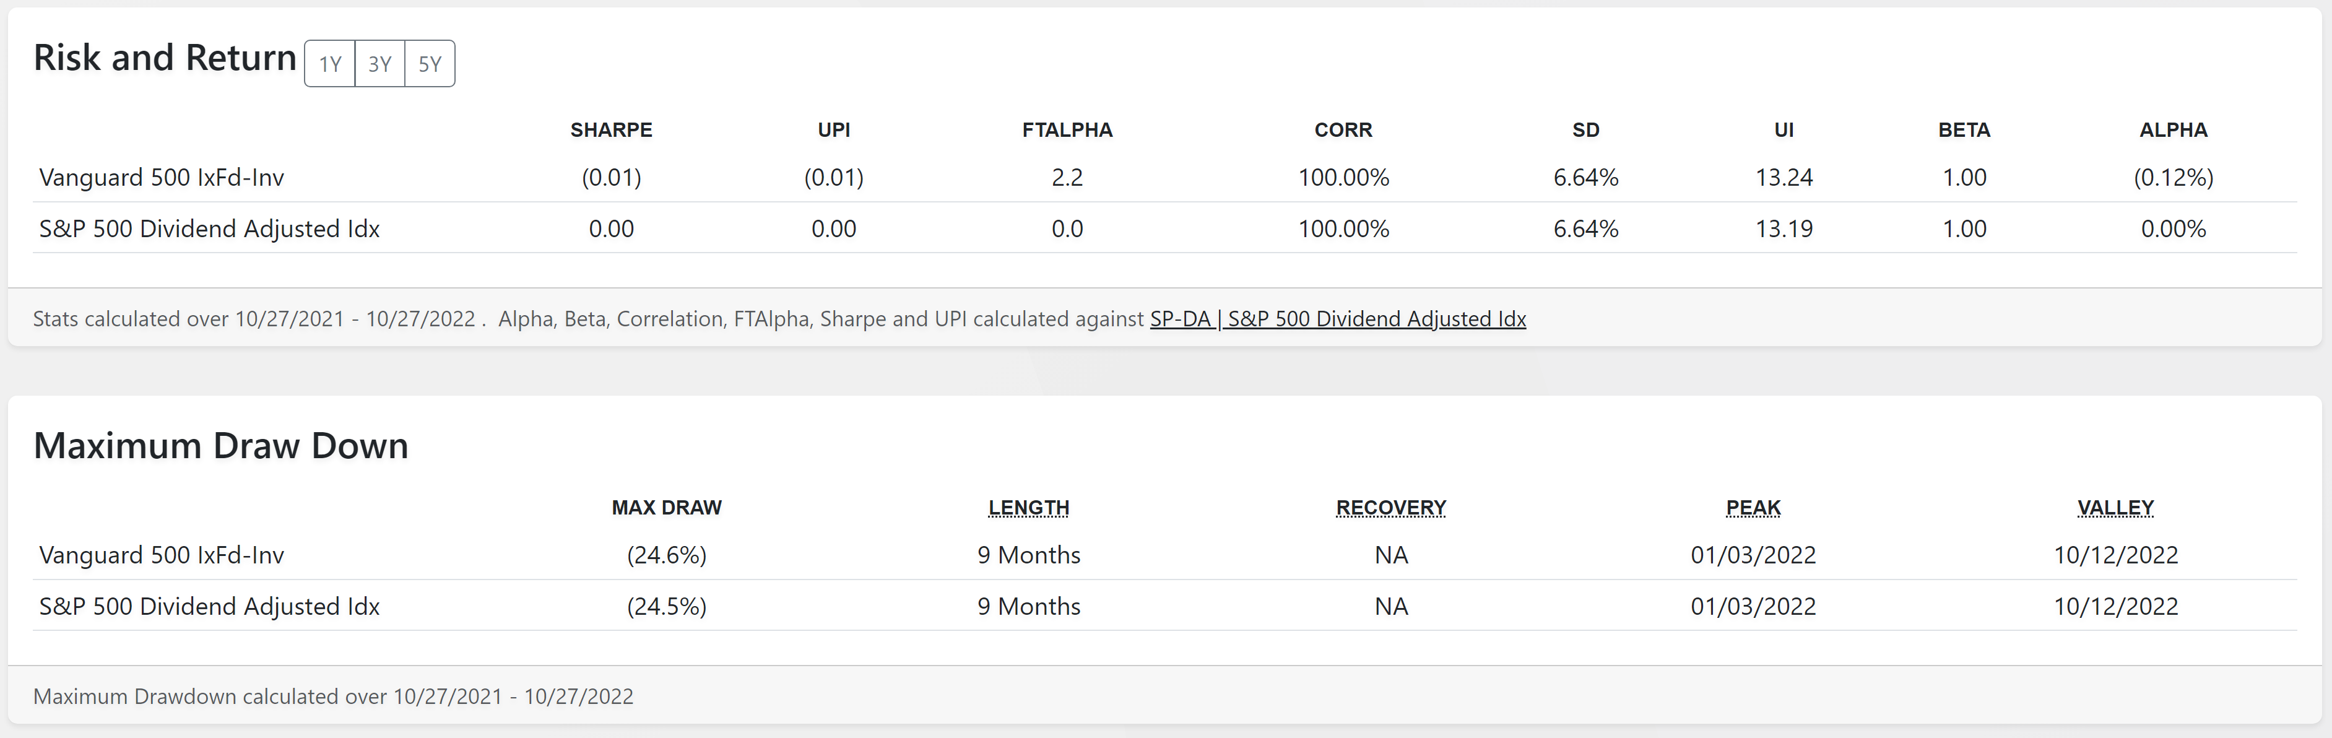Image resolution: width=2332 pixels, height=738 pixels.
Task: Click the ALPHA column header
Action: (x=2174, y=131)
